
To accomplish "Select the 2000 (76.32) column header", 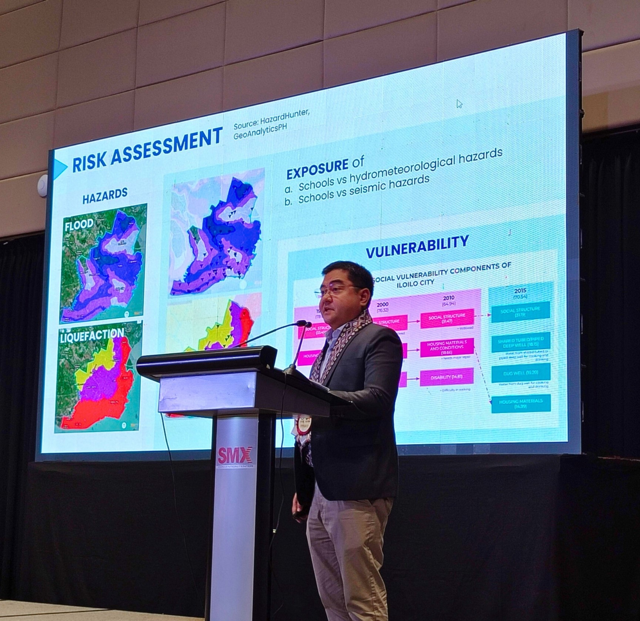I will pos(383,307).
